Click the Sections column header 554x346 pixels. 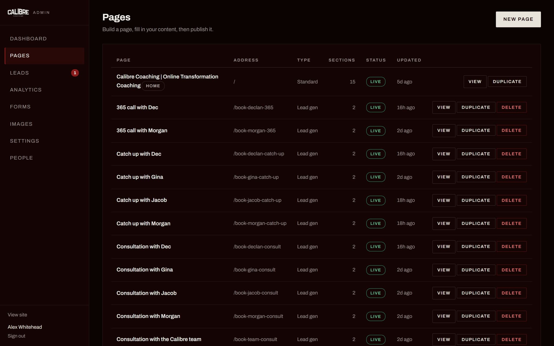pyautogui.click(x=342, y=60)
